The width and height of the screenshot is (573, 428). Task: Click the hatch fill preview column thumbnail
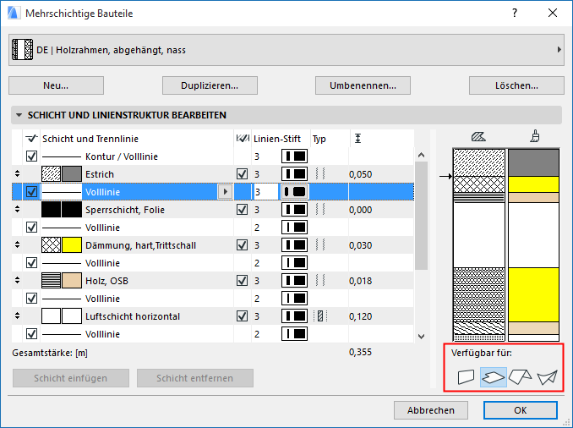pyautogui.click(x=479, y=244)
